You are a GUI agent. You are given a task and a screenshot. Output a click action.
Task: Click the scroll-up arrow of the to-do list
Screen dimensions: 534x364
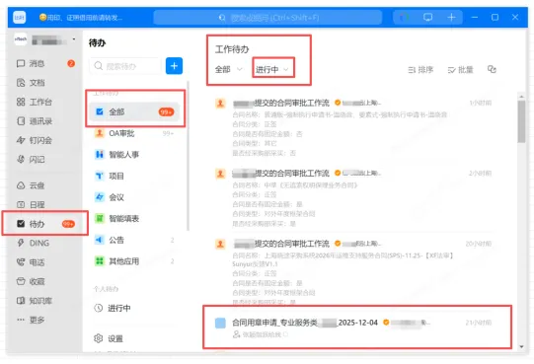coord(522,97)
